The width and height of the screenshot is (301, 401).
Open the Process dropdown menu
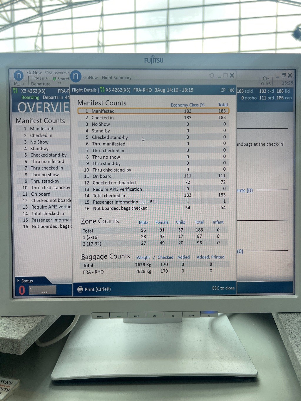40,78
